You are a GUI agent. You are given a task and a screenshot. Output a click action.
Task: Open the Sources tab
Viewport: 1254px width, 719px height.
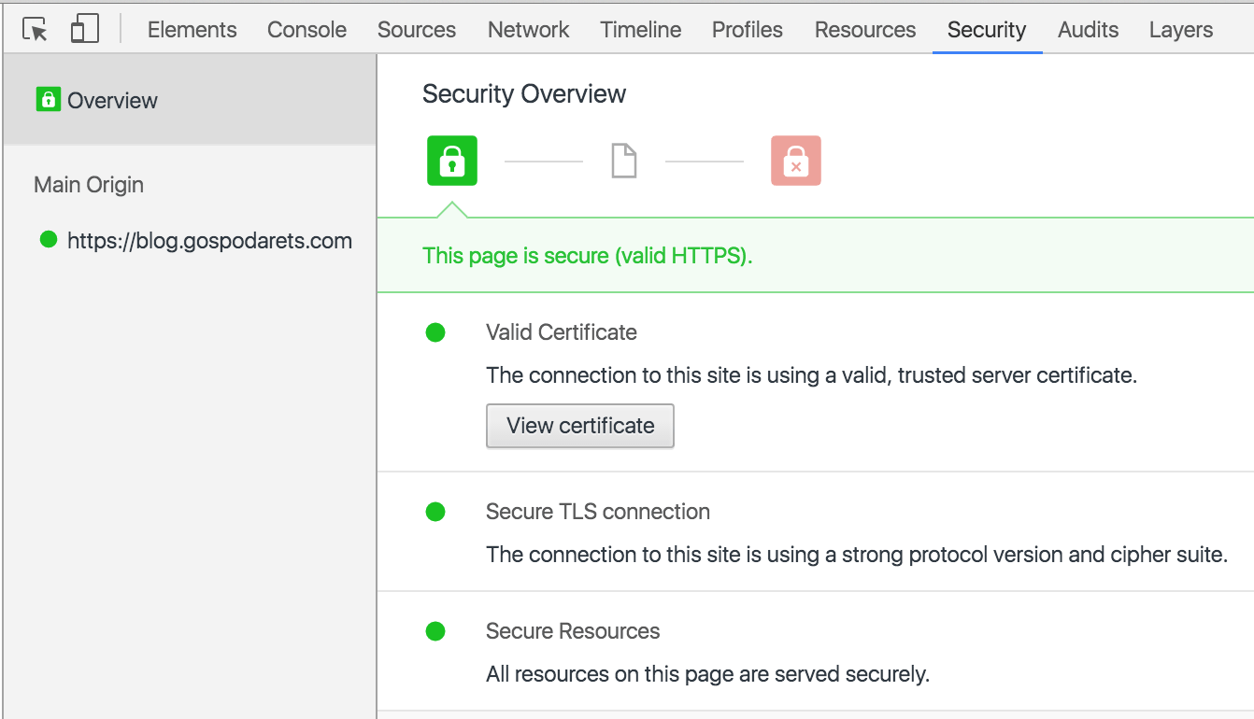tap(417, 30)
